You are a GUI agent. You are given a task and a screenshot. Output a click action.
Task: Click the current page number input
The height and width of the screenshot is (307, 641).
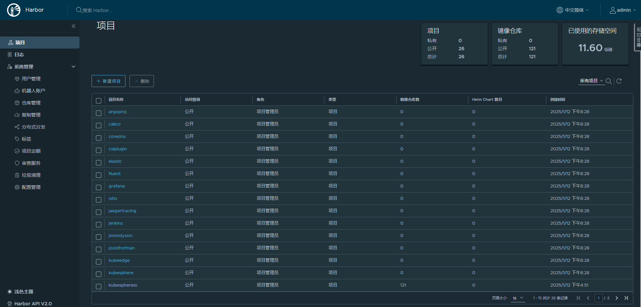(x=598, y=298)
